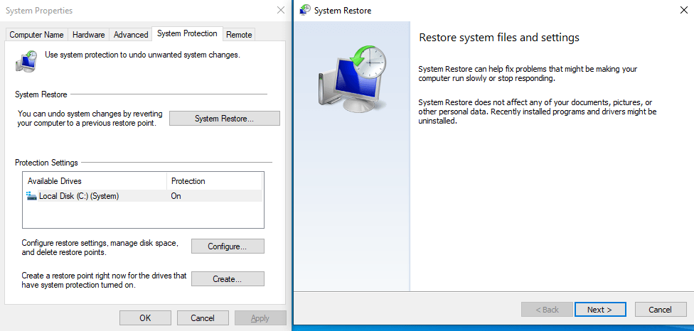Image resolution: width=694 pixels, height=331 pixels.
Task: Click the Use system protection description text
Action: tap(142, 55)
